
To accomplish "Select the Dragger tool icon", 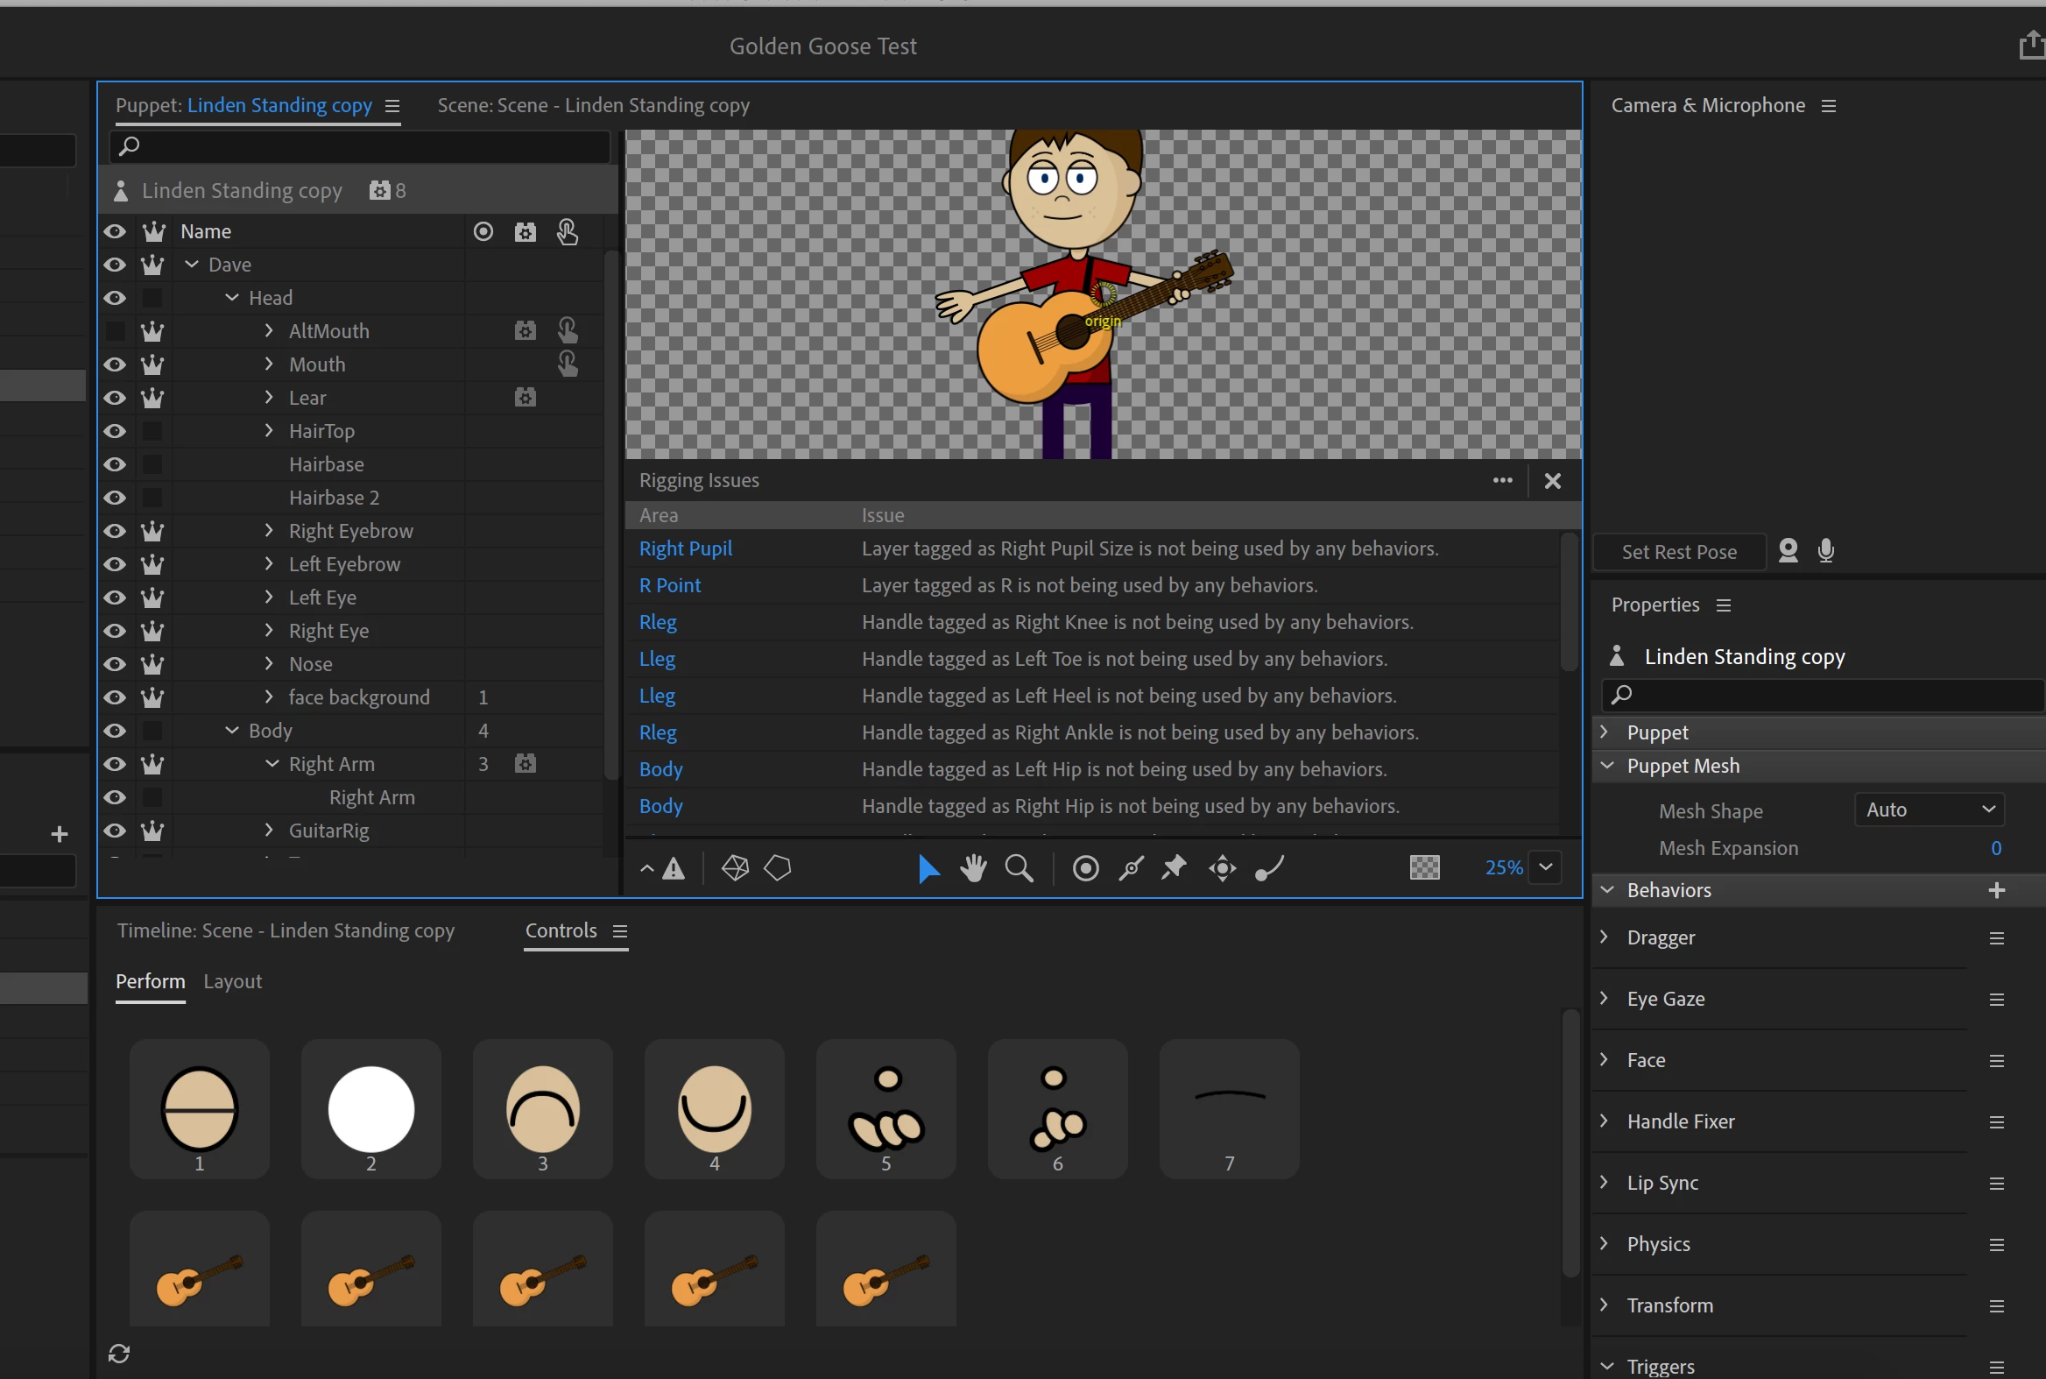I will (x=1222, y=868).
